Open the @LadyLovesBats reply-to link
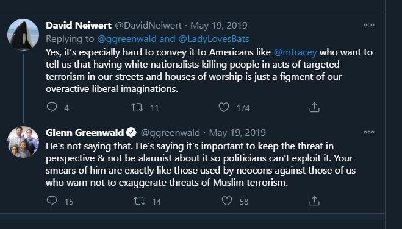 click(214, 39)
